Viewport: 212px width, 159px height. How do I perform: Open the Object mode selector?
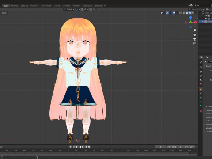4,13
